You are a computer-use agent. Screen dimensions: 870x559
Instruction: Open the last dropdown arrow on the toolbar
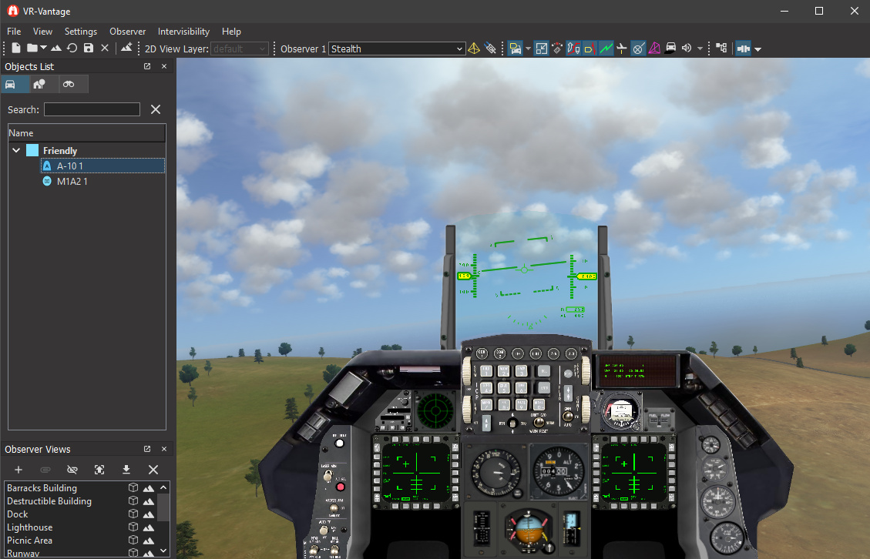pyautogui.click(x=757, y=49)
